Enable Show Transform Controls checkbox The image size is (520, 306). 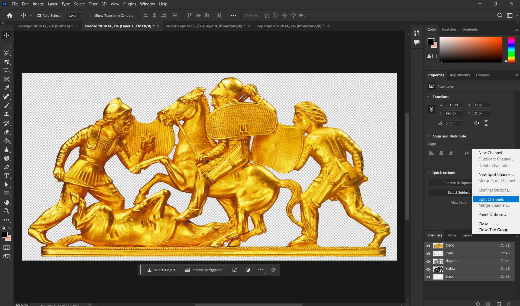point(92,15)
